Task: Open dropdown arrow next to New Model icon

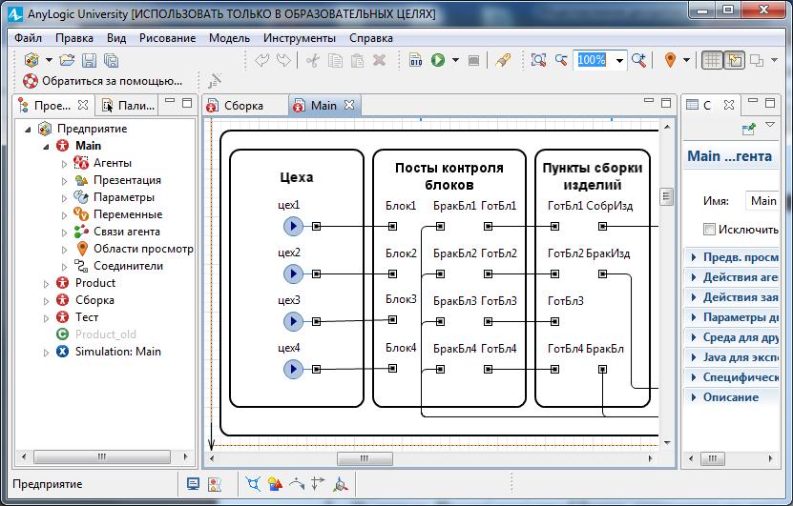Action: pyautogui.click(x=49, y=60)
